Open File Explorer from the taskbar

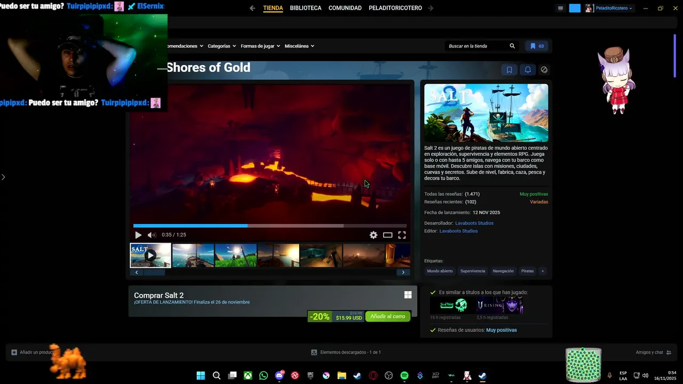341,375
